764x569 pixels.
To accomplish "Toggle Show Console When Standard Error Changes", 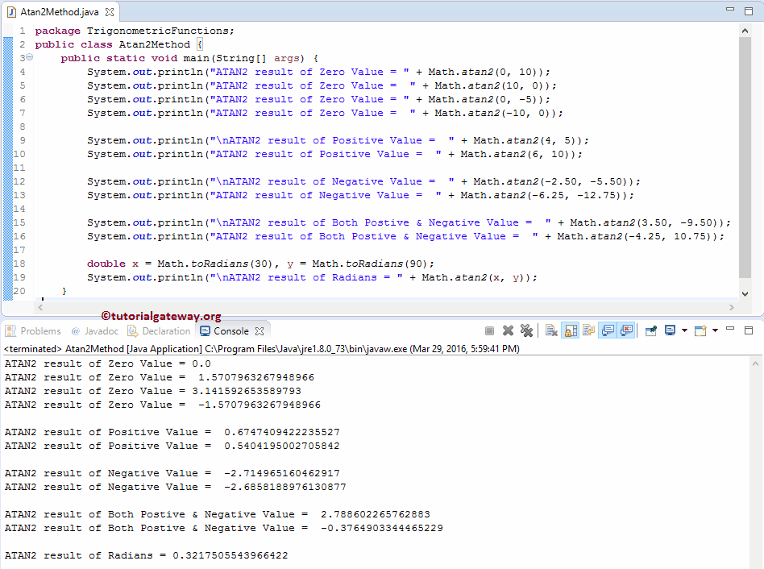I will [625, 330].
